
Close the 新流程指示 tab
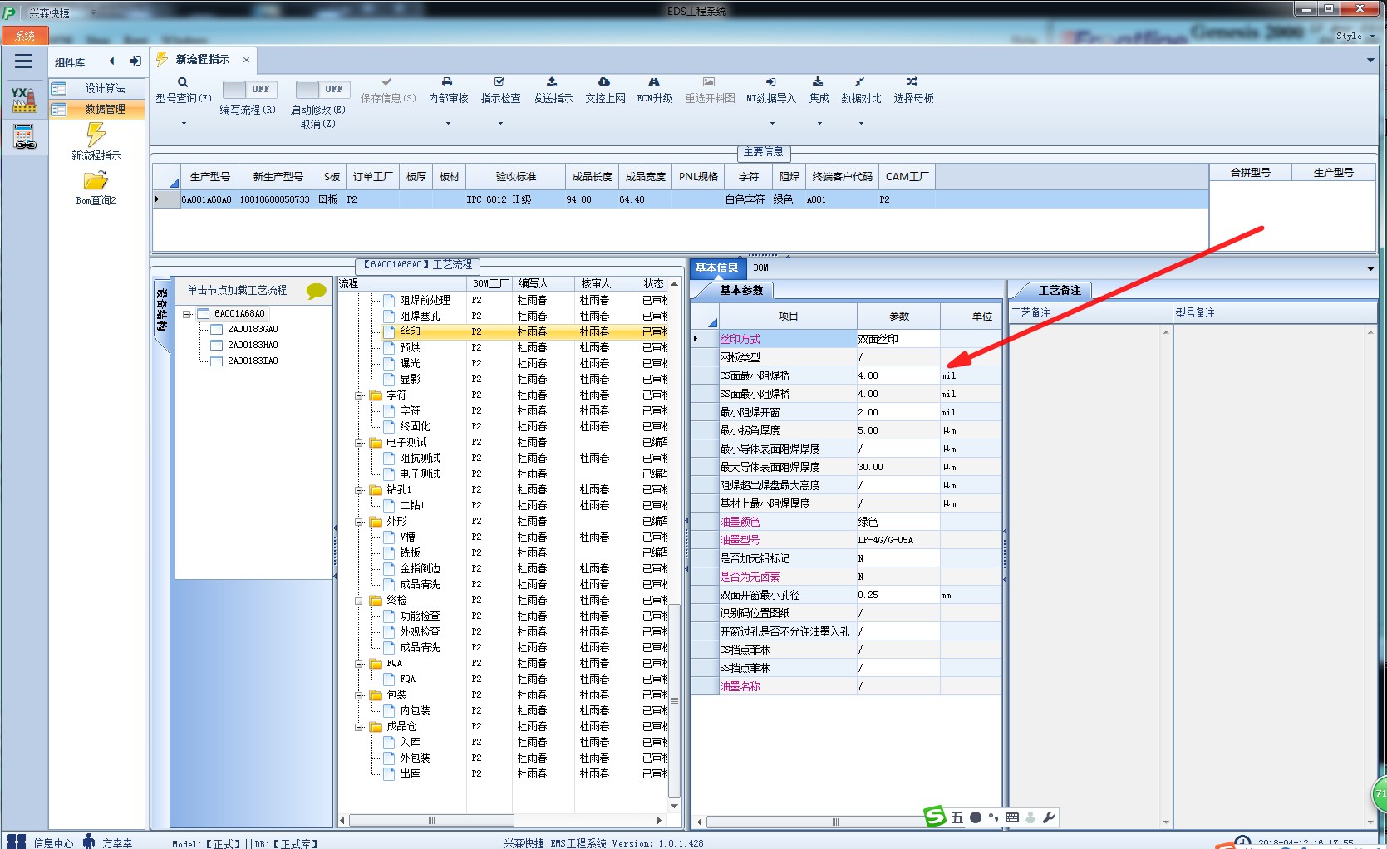click(x=246, y=60)
